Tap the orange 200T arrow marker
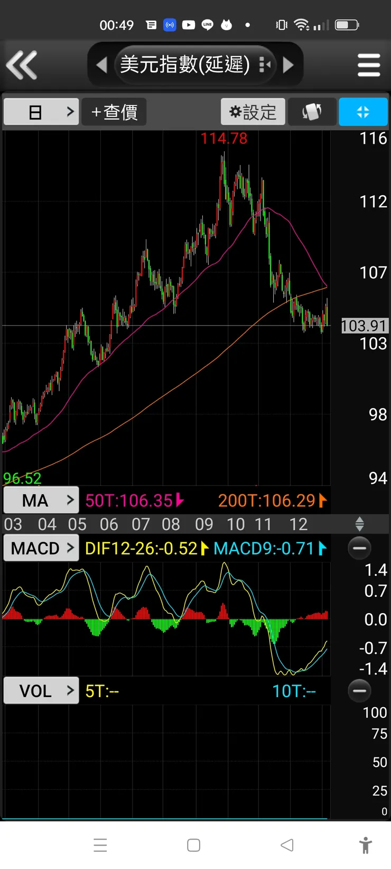Screen dimensions: 391x869 click(323, 500)
